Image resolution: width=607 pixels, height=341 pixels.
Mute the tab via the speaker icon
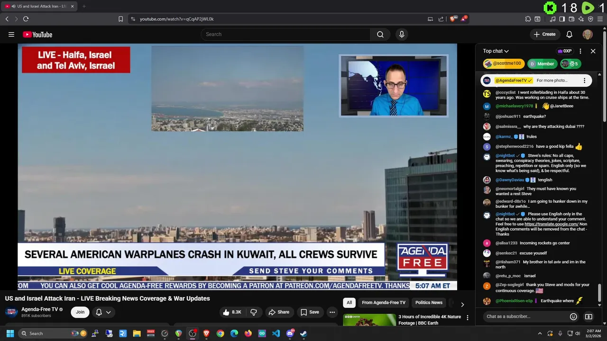pos(13,6)
